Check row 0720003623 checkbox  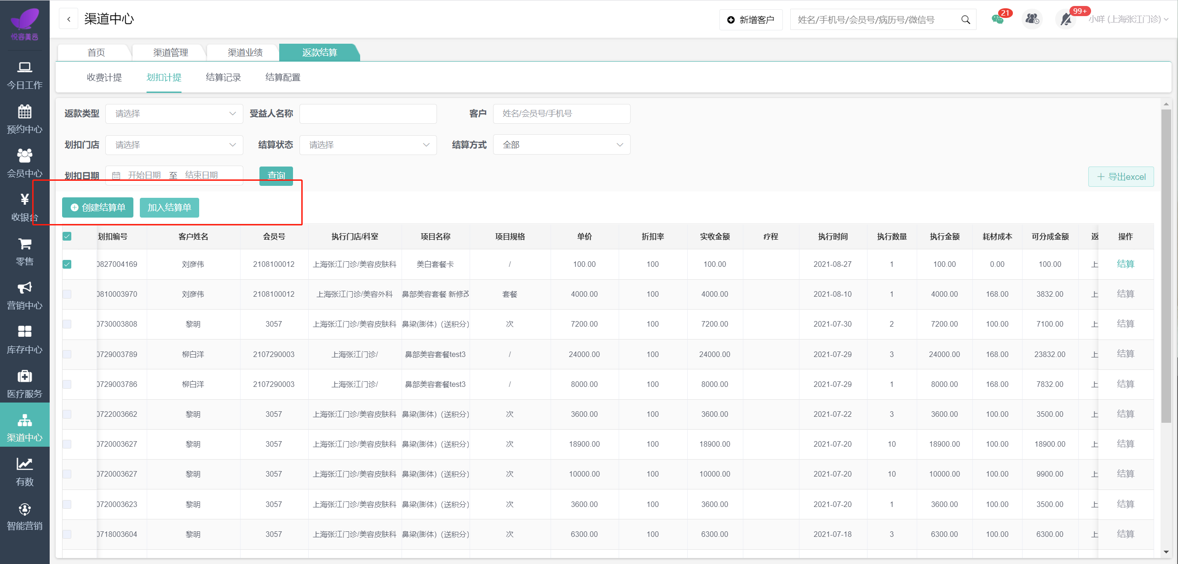click(67, 504)
